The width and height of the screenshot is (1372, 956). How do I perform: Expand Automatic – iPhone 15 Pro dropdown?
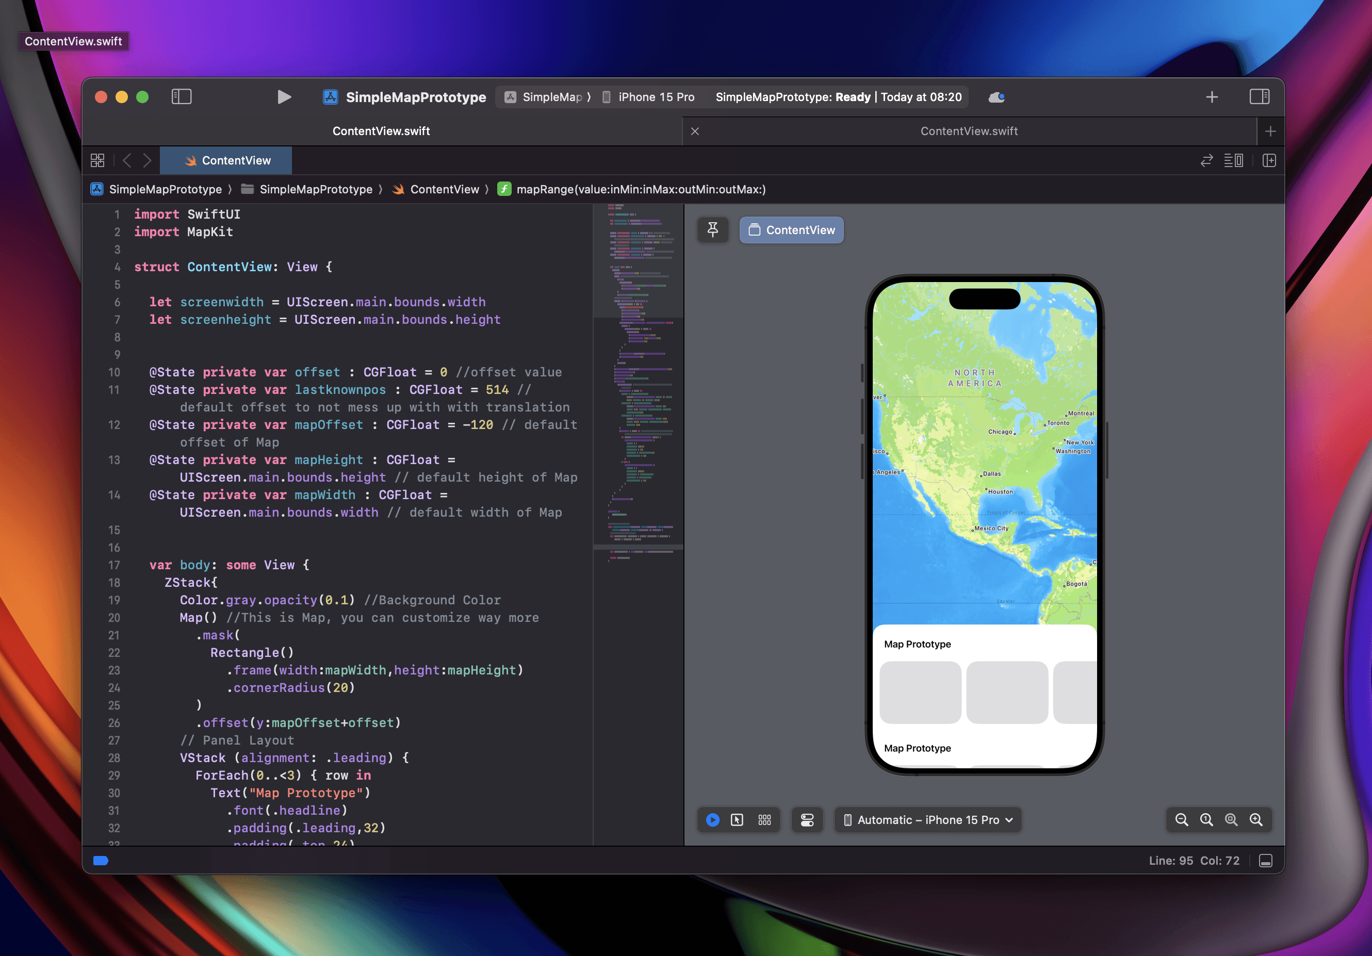coord(928,820)
